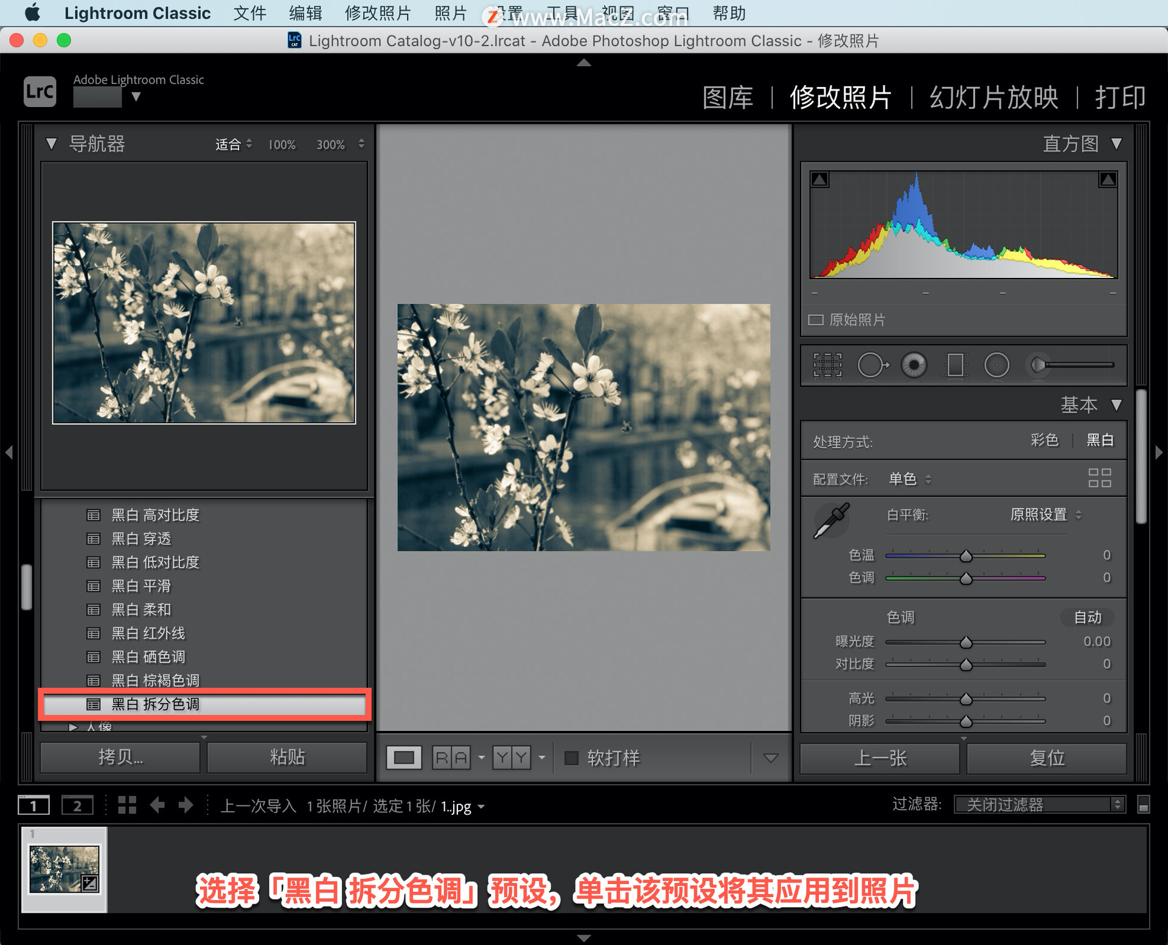This screenshot has height=945, width=1168.
Task: Switch to the 图库 module
Action: [728, 97]
